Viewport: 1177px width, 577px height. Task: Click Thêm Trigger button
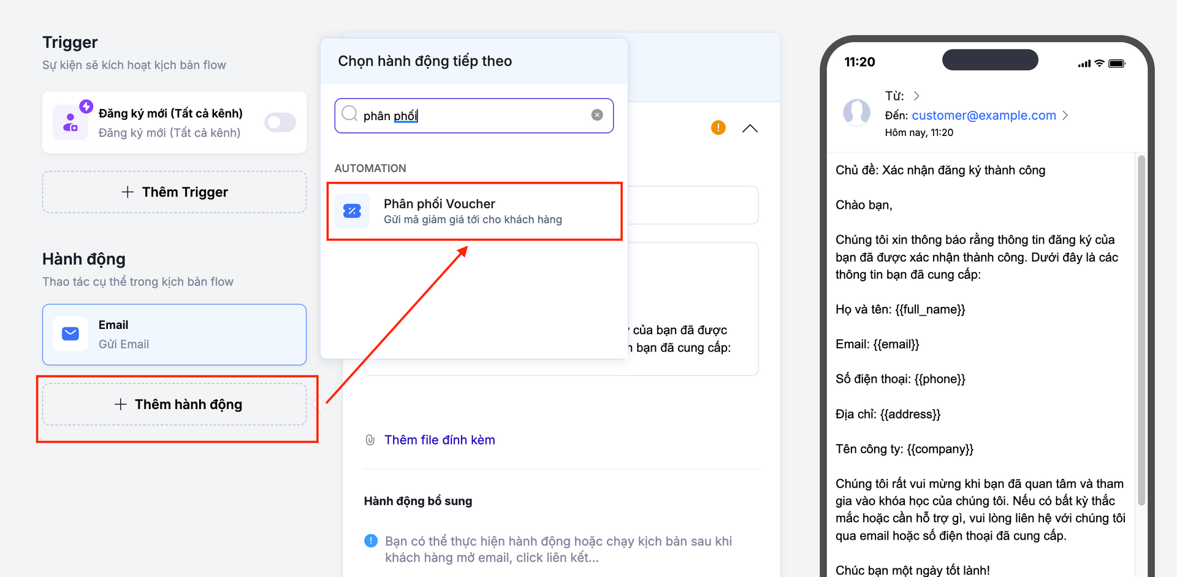174,192
